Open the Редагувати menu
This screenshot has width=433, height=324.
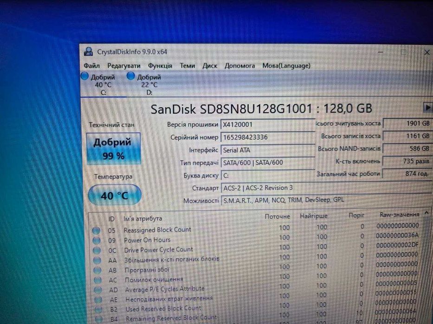pos(124,66)
